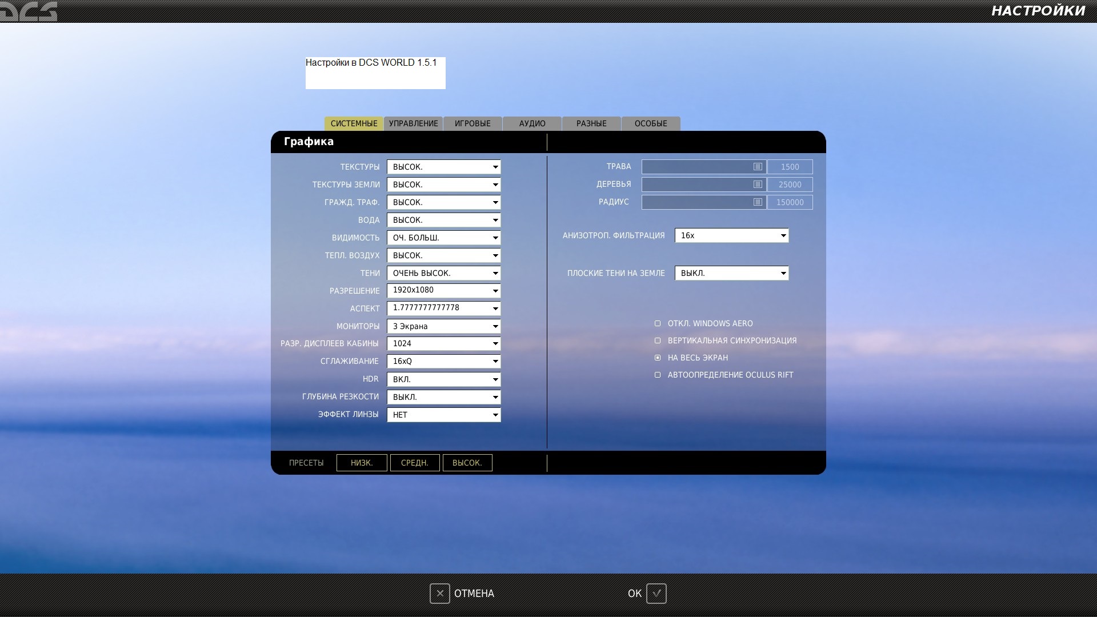Open the АНИЗОТРОП. ФИЛЬТРАЦИЯ dropdown

[x=731, y=235]
